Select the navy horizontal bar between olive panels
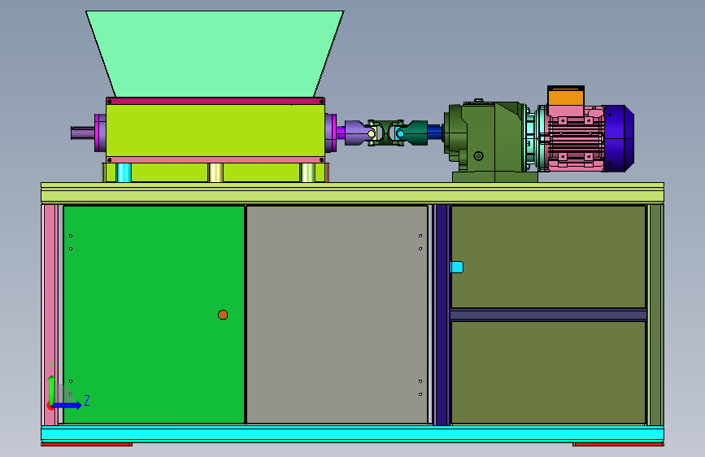 click(549, 315)
